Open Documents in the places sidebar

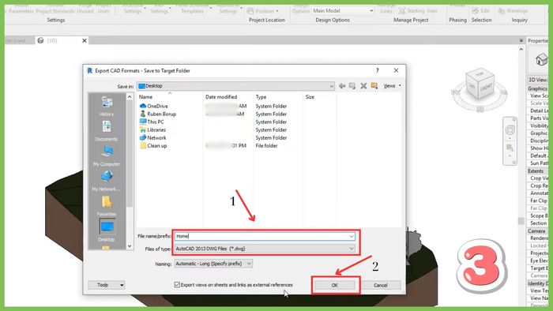click(x=107, y=131)
